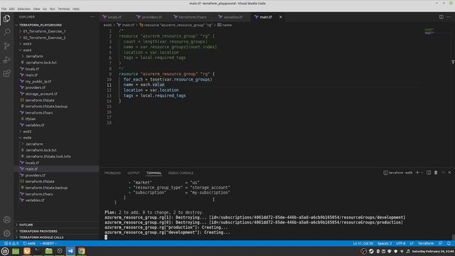Show the PROBLEMS panel tab
This screenshot has height=256, width=455.
[x=112, y=173]
